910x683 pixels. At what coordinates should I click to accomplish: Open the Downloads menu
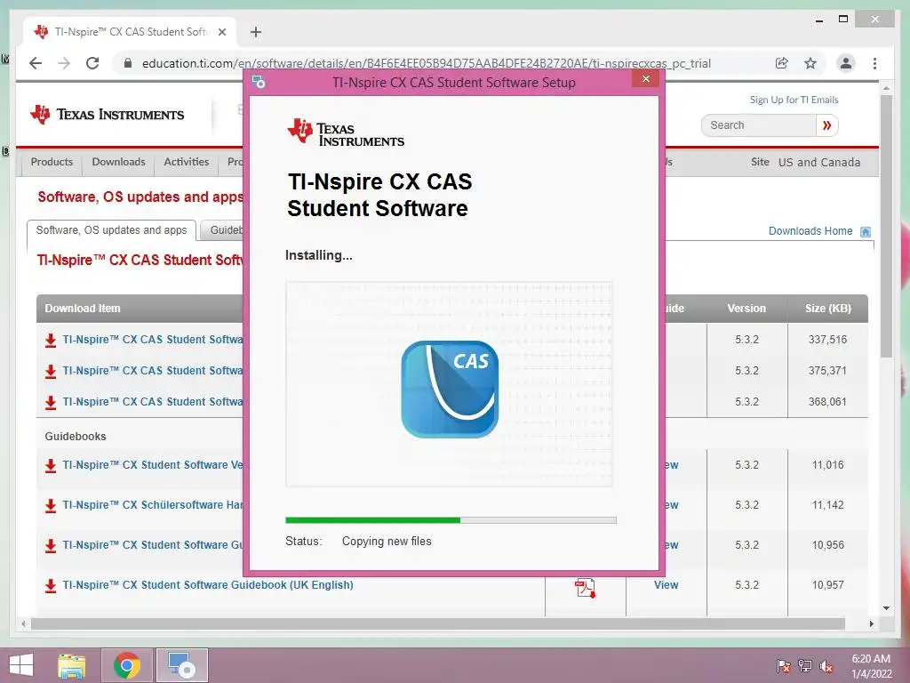coord(118,162)
